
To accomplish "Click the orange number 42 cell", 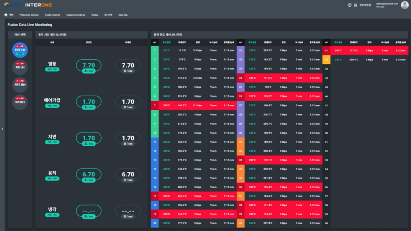I will point(326,60).
